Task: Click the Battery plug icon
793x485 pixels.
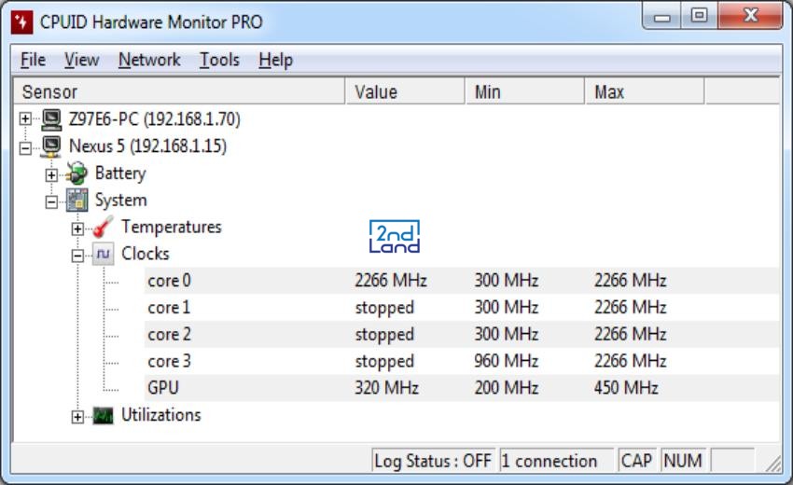Action: 77,173
